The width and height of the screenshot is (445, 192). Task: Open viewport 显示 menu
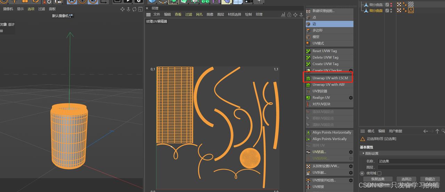(21, 9)
